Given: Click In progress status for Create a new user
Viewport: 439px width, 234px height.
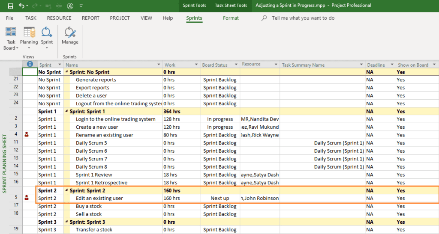Looking at the screenshot, I should point(220,127).
